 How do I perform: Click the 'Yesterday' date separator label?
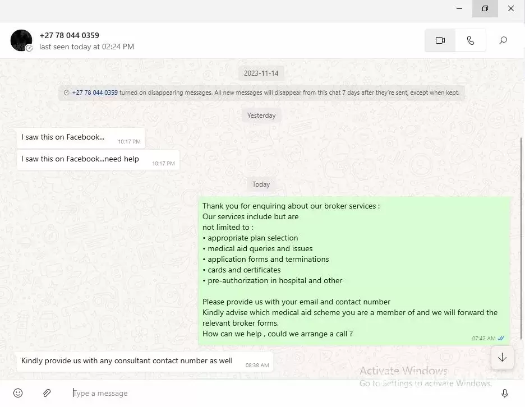click(261, 115)
